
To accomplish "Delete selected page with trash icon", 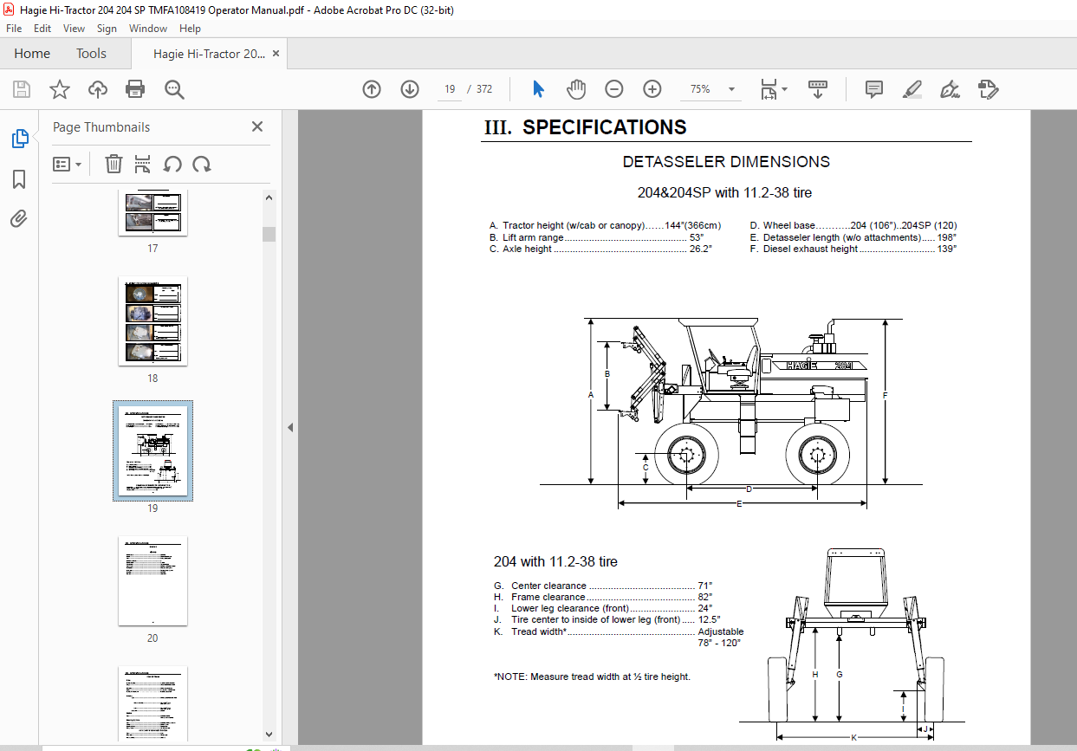I will click(x=114, y=164).
